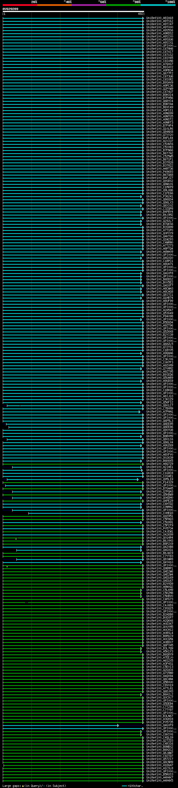178x788 pixels.
Task: Open hit UniRef100_A9RDS2
Action: coord(160,33)
